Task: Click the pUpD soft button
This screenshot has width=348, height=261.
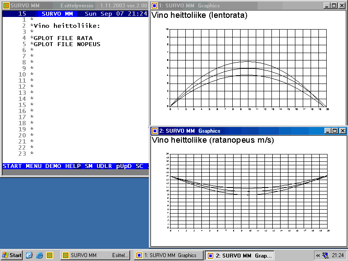Action: coord(124,166)
